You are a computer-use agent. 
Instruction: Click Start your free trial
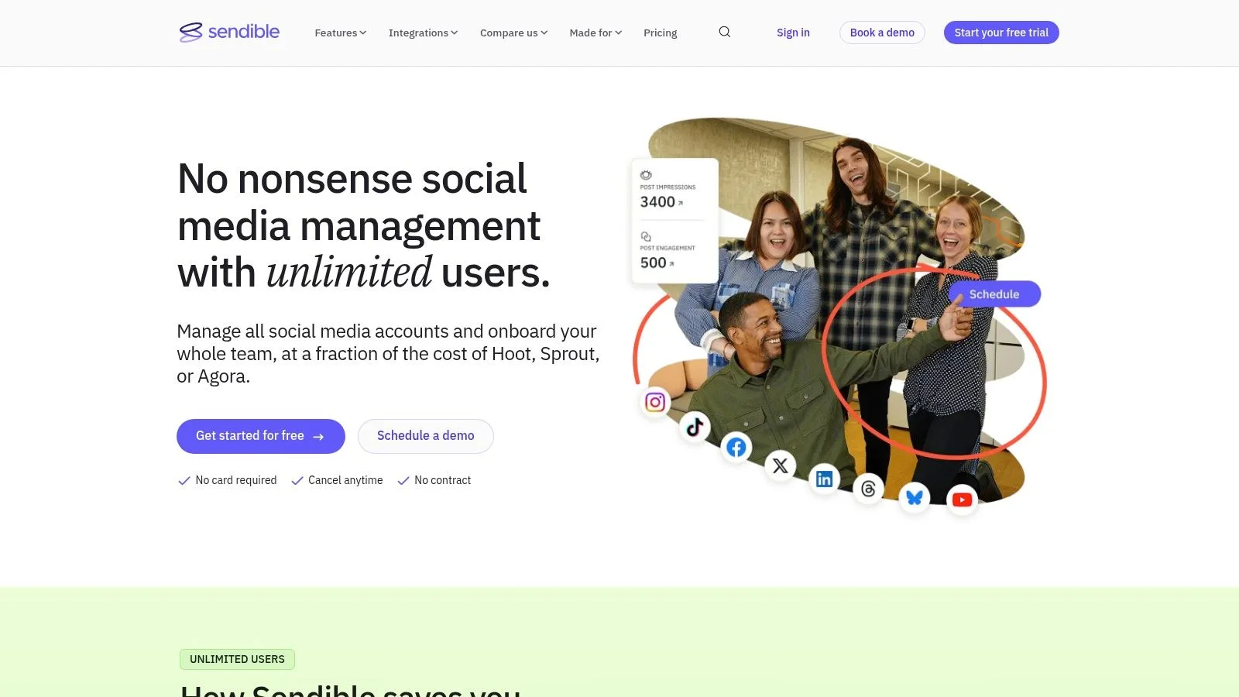click(1001, 33)
